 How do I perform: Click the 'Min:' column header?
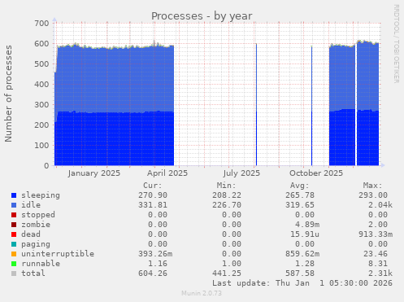tap(226, 186)
